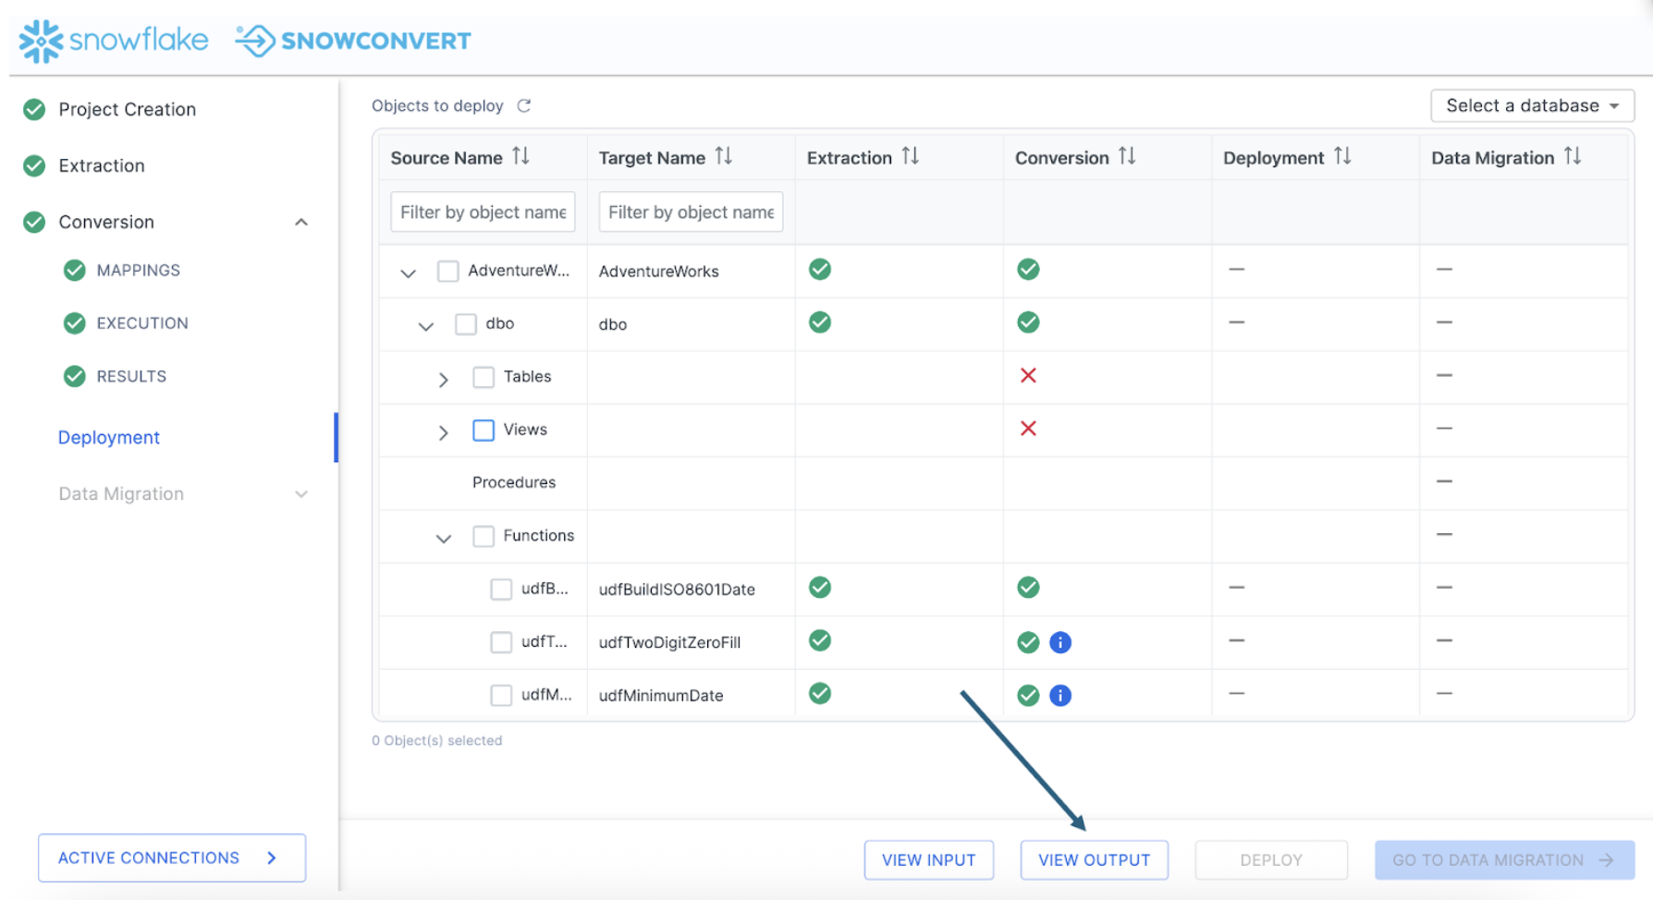The height and width of the screenshot is (900, 1653).
Task: Click red X conversion error on Tables row
Action: pos(1028,375)
